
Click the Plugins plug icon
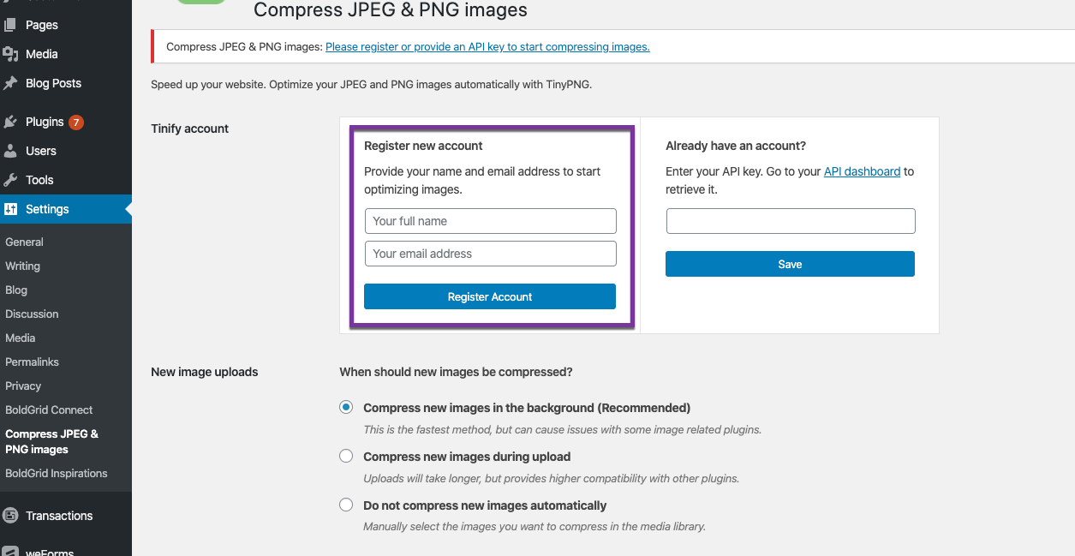[x=10, y=122]
